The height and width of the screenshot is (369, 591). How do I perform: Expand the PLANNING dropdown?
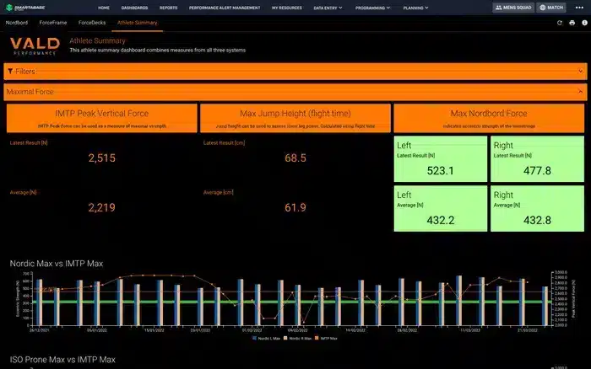[x=415, y=8]
